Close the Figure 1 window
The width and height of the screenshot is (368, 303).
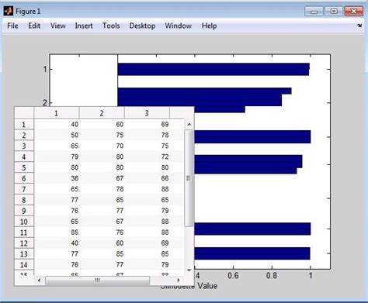coord(354,12)
